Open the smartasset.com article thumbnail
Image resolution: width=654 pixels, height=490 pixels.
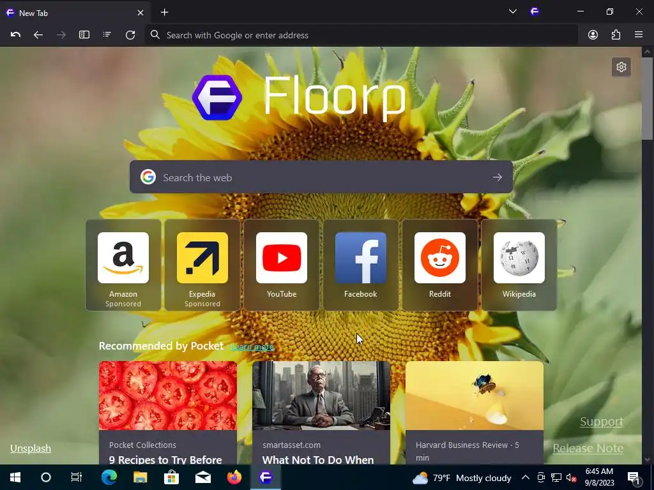coord(321,396)
